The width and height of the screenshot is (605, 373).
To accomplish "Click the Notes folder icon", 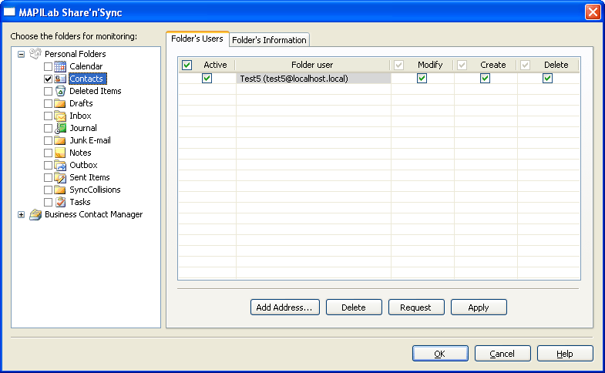I will (x=60, y=153).
